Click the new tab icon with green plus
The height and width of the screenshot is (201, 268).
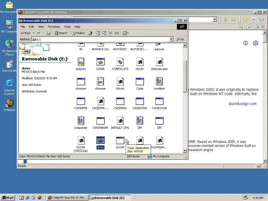click(256, 27)
